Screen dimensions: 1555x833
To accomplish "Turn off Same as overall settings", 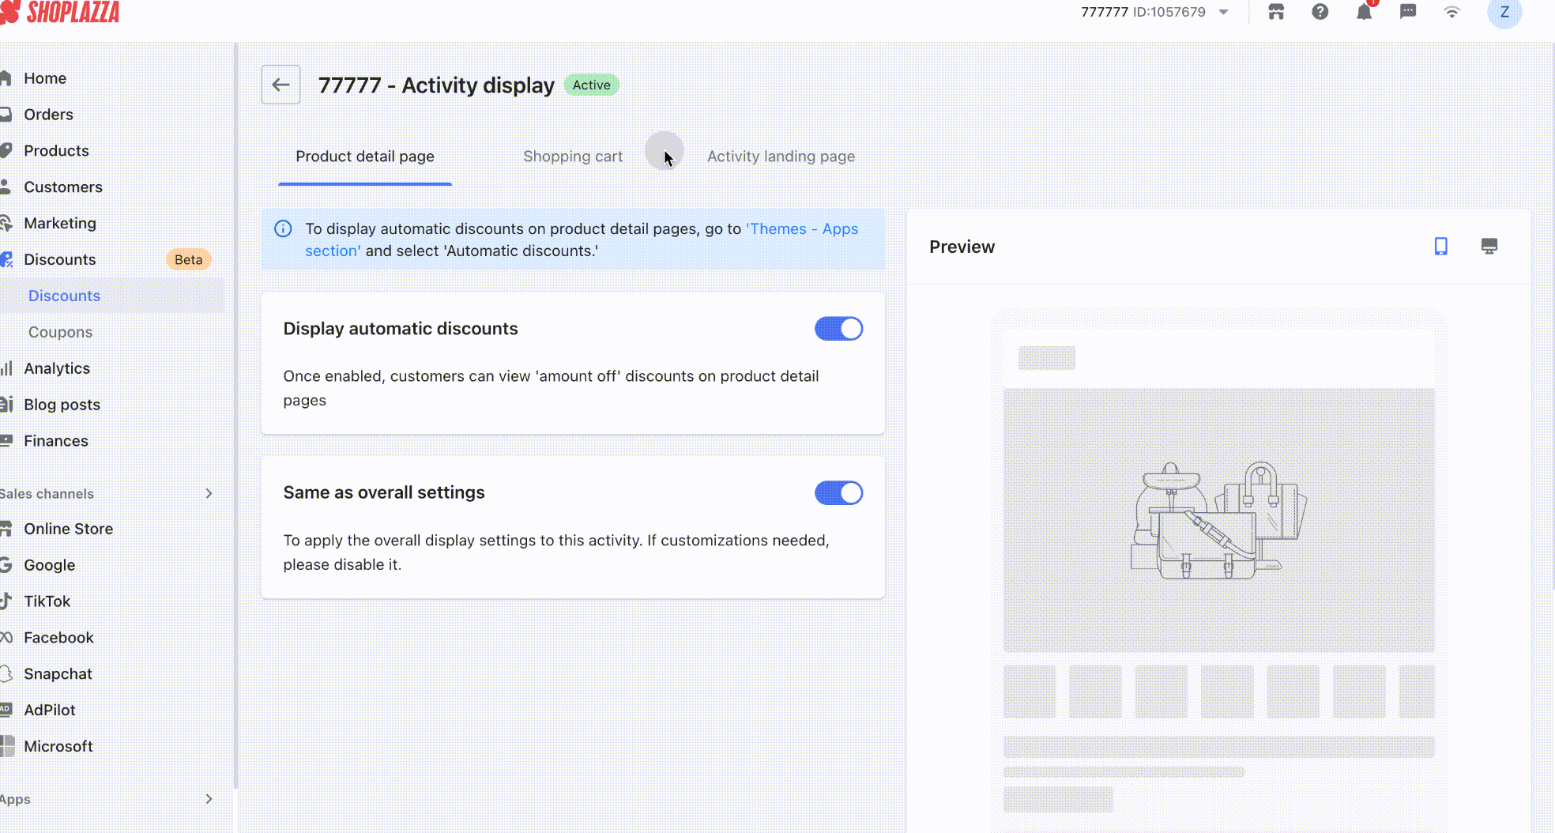I will click(838, 493).
